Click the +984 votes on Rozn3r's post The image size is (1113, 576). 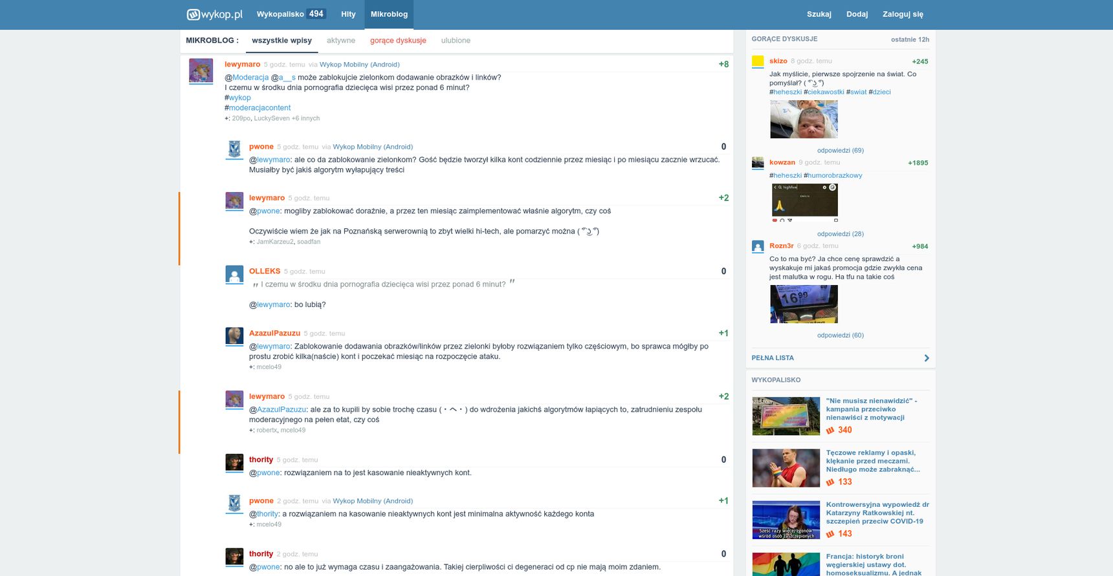(920, 246)
